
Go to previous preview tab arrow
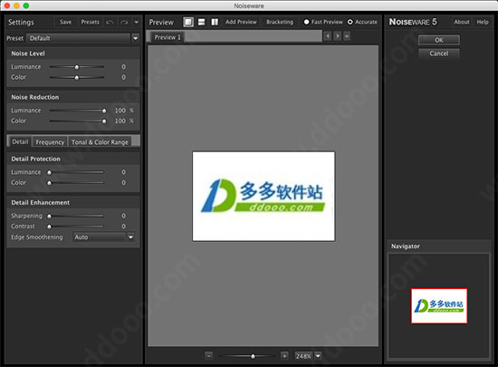tap(328, 36)
